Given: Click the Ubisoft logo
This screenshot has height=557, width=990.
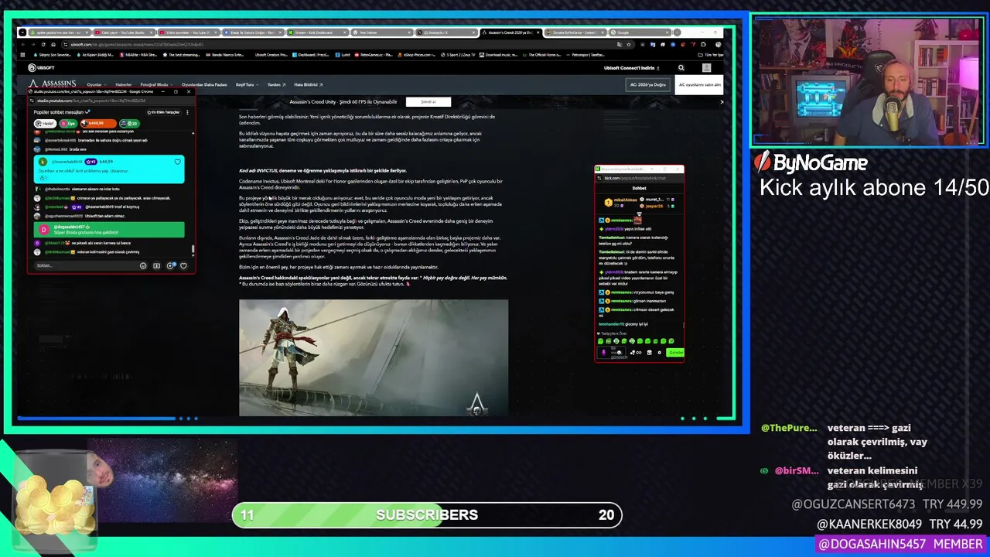Looking at the screenshot, I should point(43,68).
